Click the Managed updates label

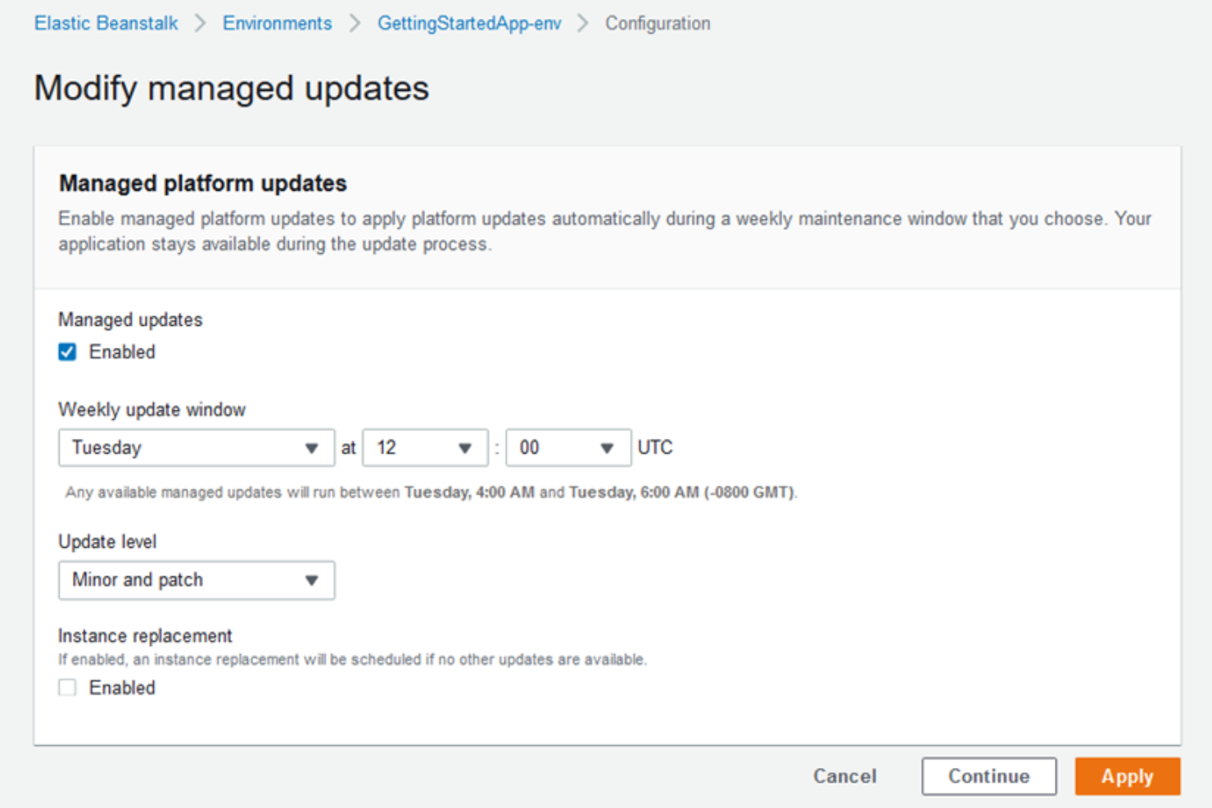[x=130, y=320]
